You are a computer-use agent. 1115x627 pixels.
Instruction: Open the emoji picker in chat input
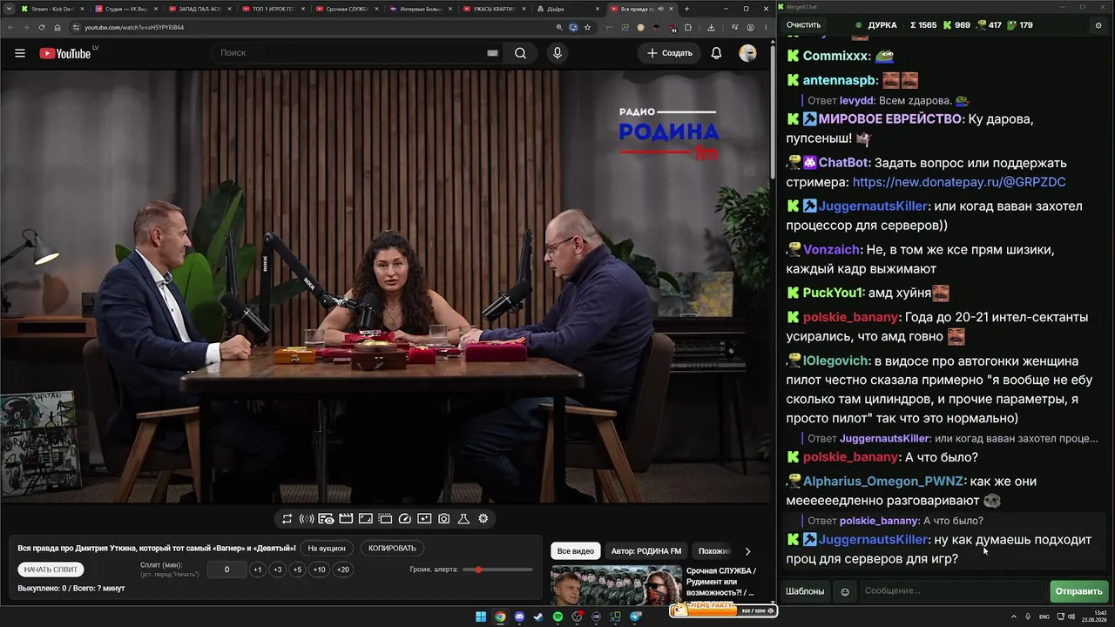pyautogui.click(x=845, y=591)
